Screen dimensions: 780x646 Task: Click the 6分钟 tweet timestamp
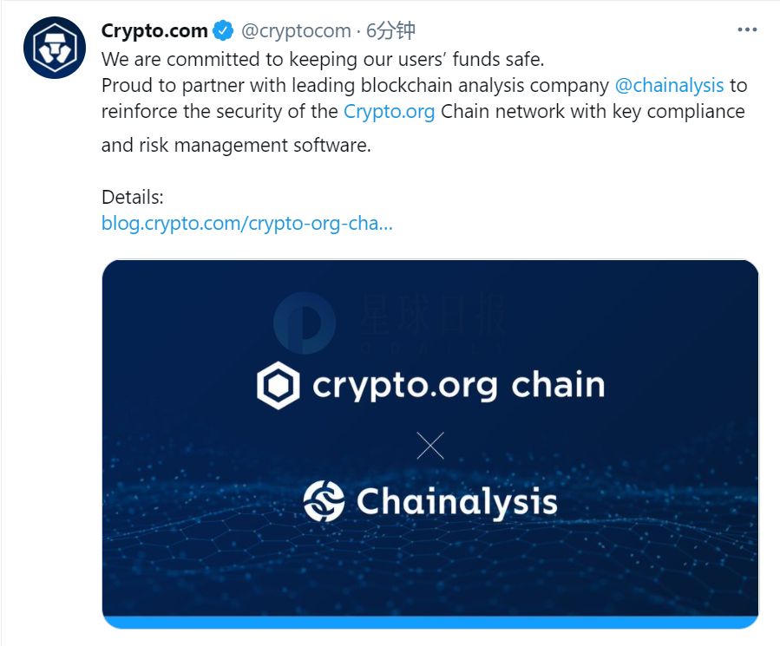390,31
